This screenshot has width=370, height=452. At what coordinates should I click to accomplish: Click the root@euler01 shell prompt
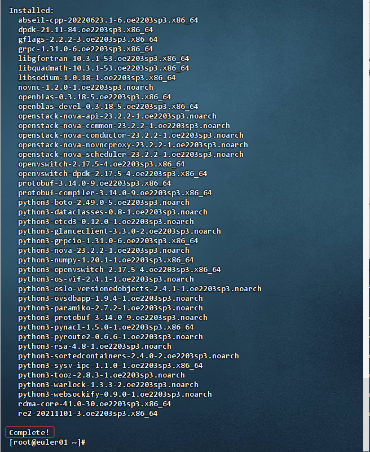tap(47, 442)
